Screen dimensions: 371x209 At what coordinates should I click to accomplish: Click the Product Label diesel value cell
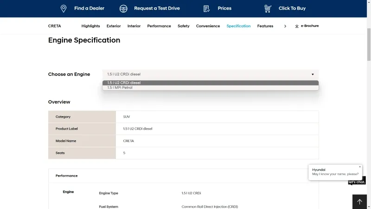coord(137,129)
